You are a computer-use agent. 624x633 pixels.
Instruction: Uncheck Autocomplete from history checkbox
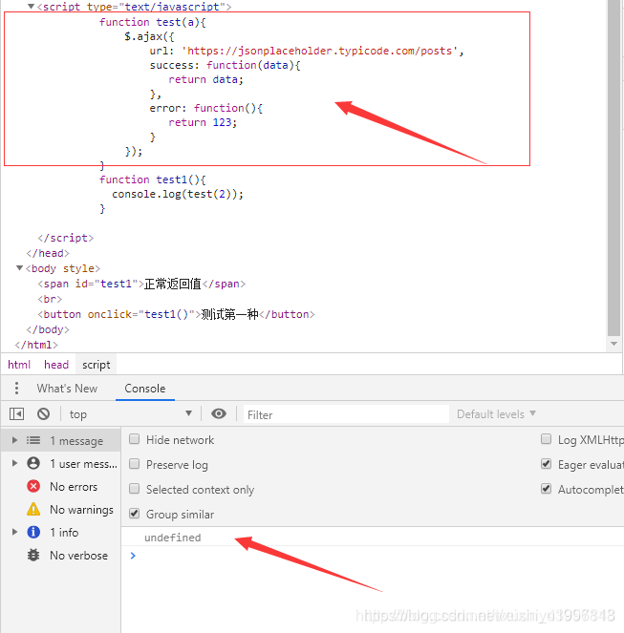click(x=546, y=489)
